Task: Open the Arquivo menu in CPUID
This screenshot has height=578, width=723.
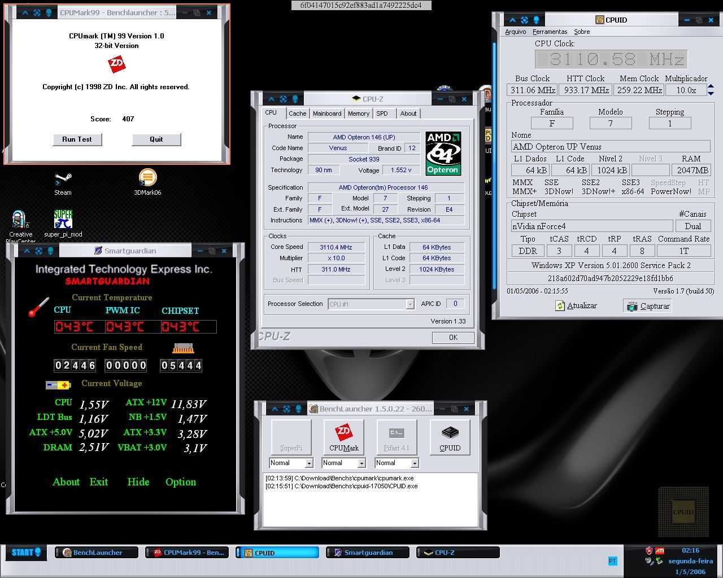Action: coord(515,32)
